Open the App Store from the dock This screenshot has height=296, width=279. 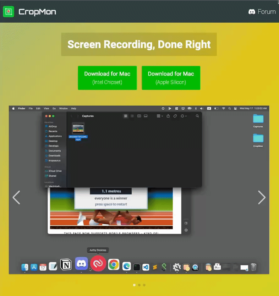(x=34, y=267)
